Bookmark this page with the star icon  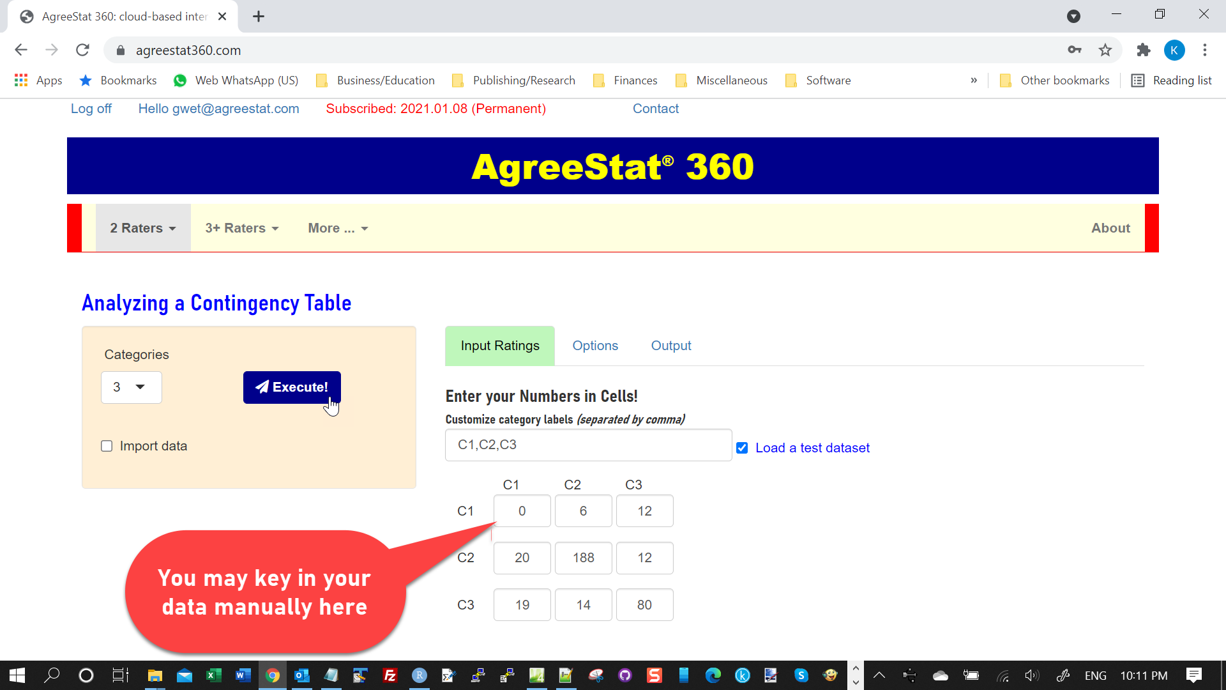pos(1105,50)
